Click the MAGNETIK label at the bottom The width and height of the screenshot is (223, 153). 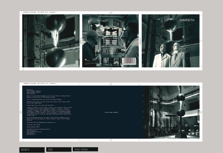pos(32,150)
